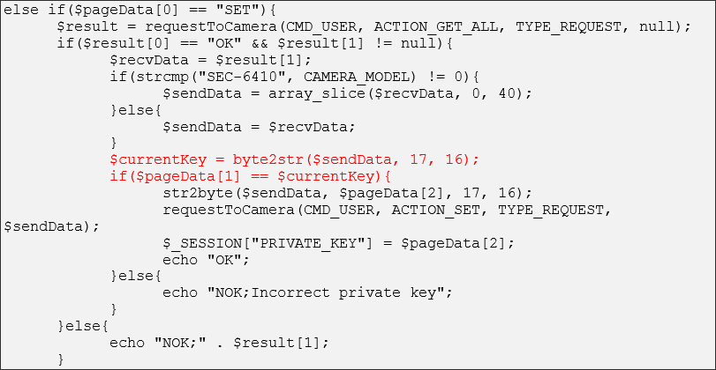
Task: Click the array_slice function call
Action: coord(394,93)
